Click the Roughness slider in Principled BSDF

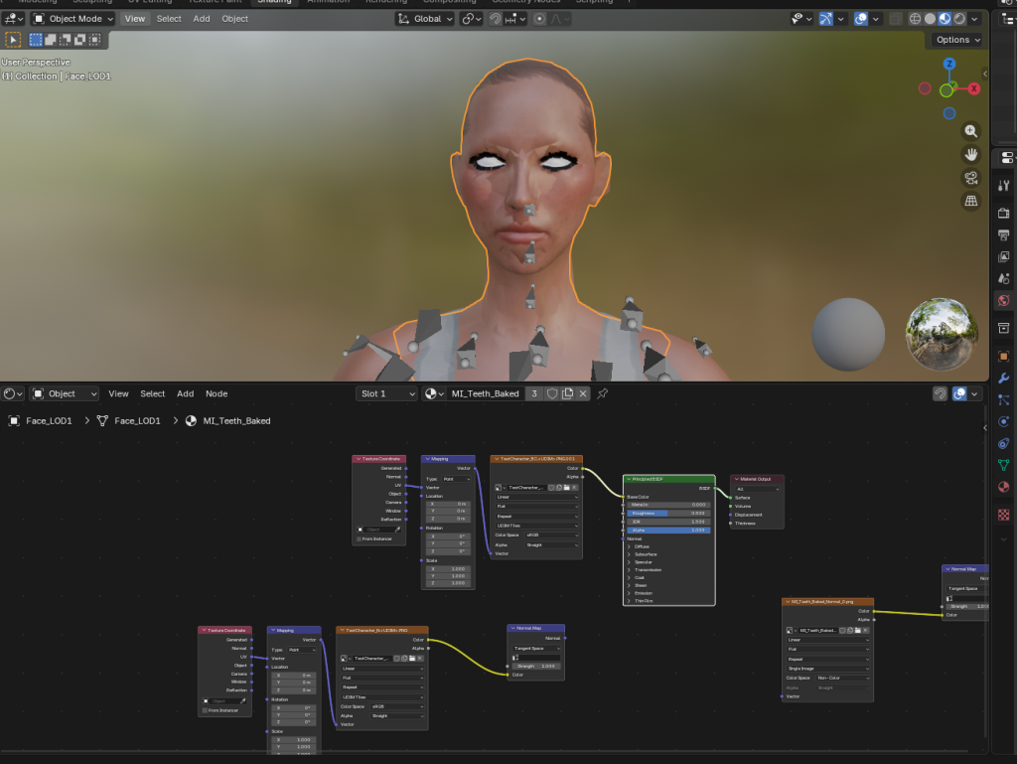pyautogui.click(x=668, y=513)
